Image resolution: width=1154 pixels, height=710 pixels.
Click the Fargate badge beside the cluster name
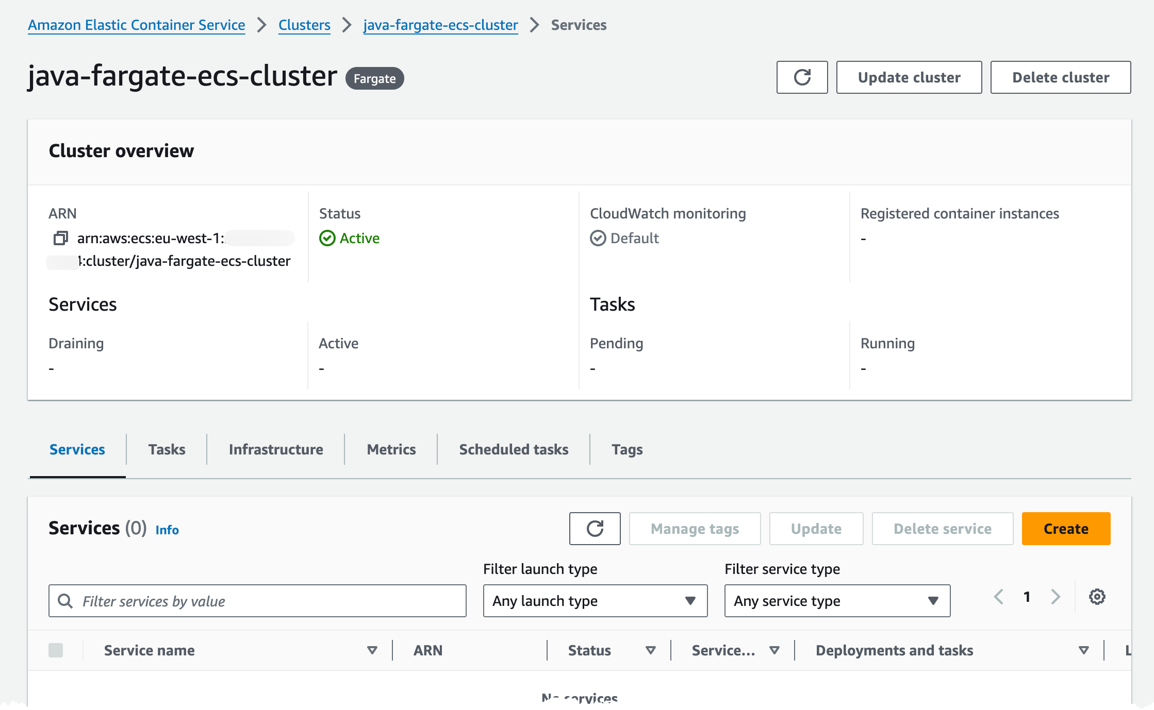tap(374, 78)
